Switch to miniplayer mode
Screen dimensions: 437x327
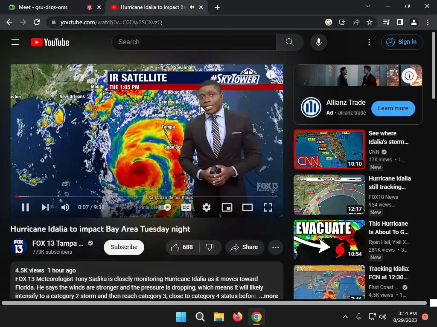(227, 207)
